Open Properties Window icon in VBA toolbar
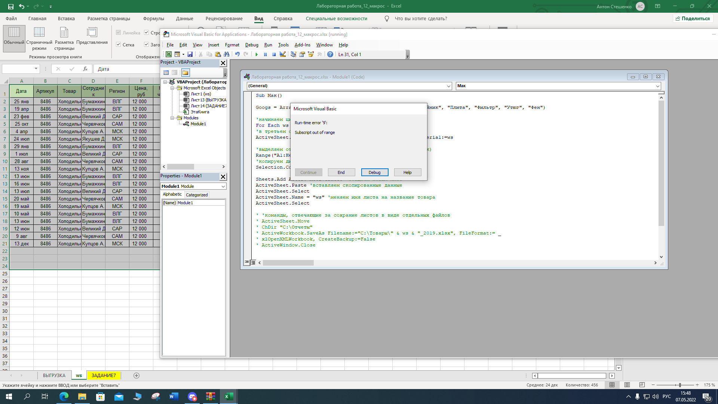 [x=302, y=54]
